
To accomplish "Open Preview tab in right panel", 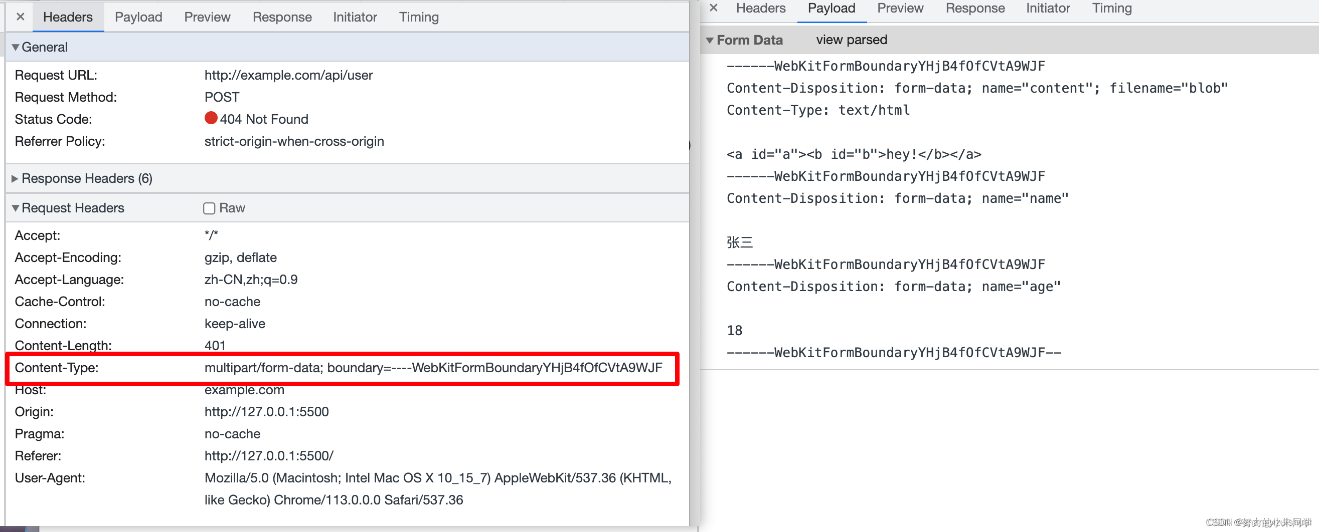I will click(x=900, y=8).
